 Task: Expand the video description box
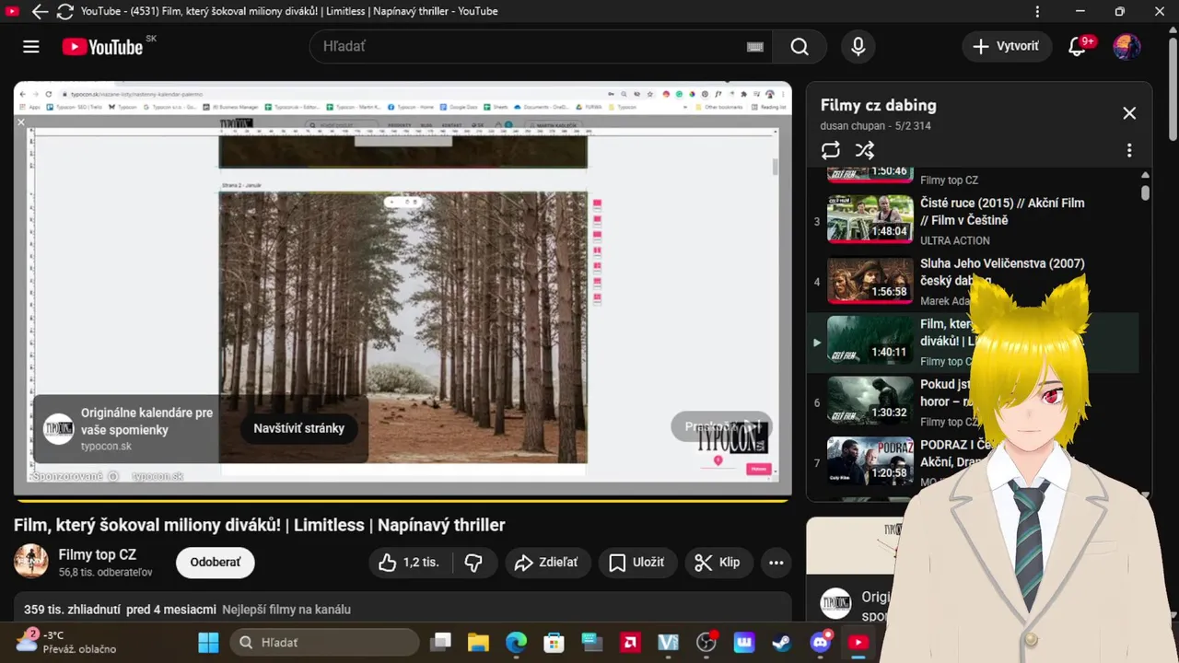click(x=403, y=608)
